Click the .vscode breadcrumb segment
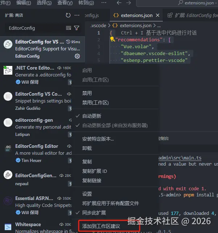Image resolution: width=218 pixels, height=233 pixels. pyautogui.click(x=98, y=26)
